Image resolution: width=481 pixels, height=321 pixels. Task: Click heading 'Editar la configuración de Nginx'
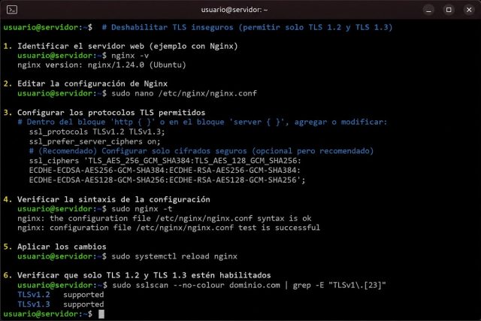click(92, 83)
